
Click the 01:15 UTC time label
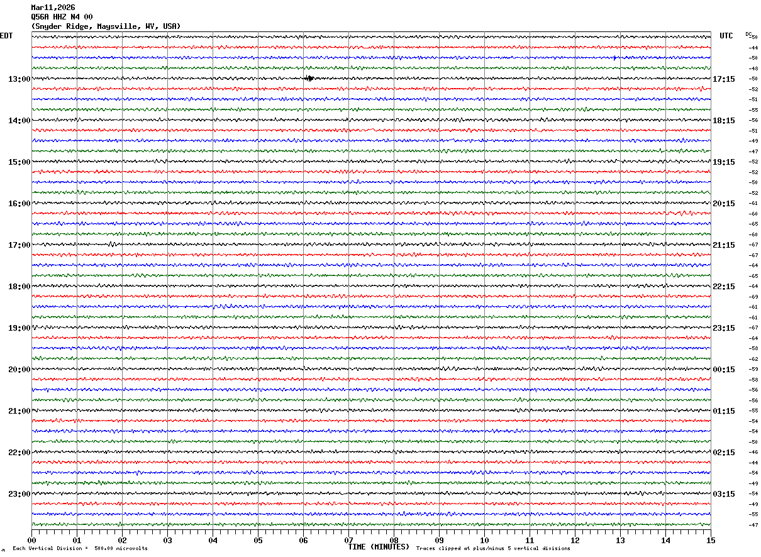(723, 411)
